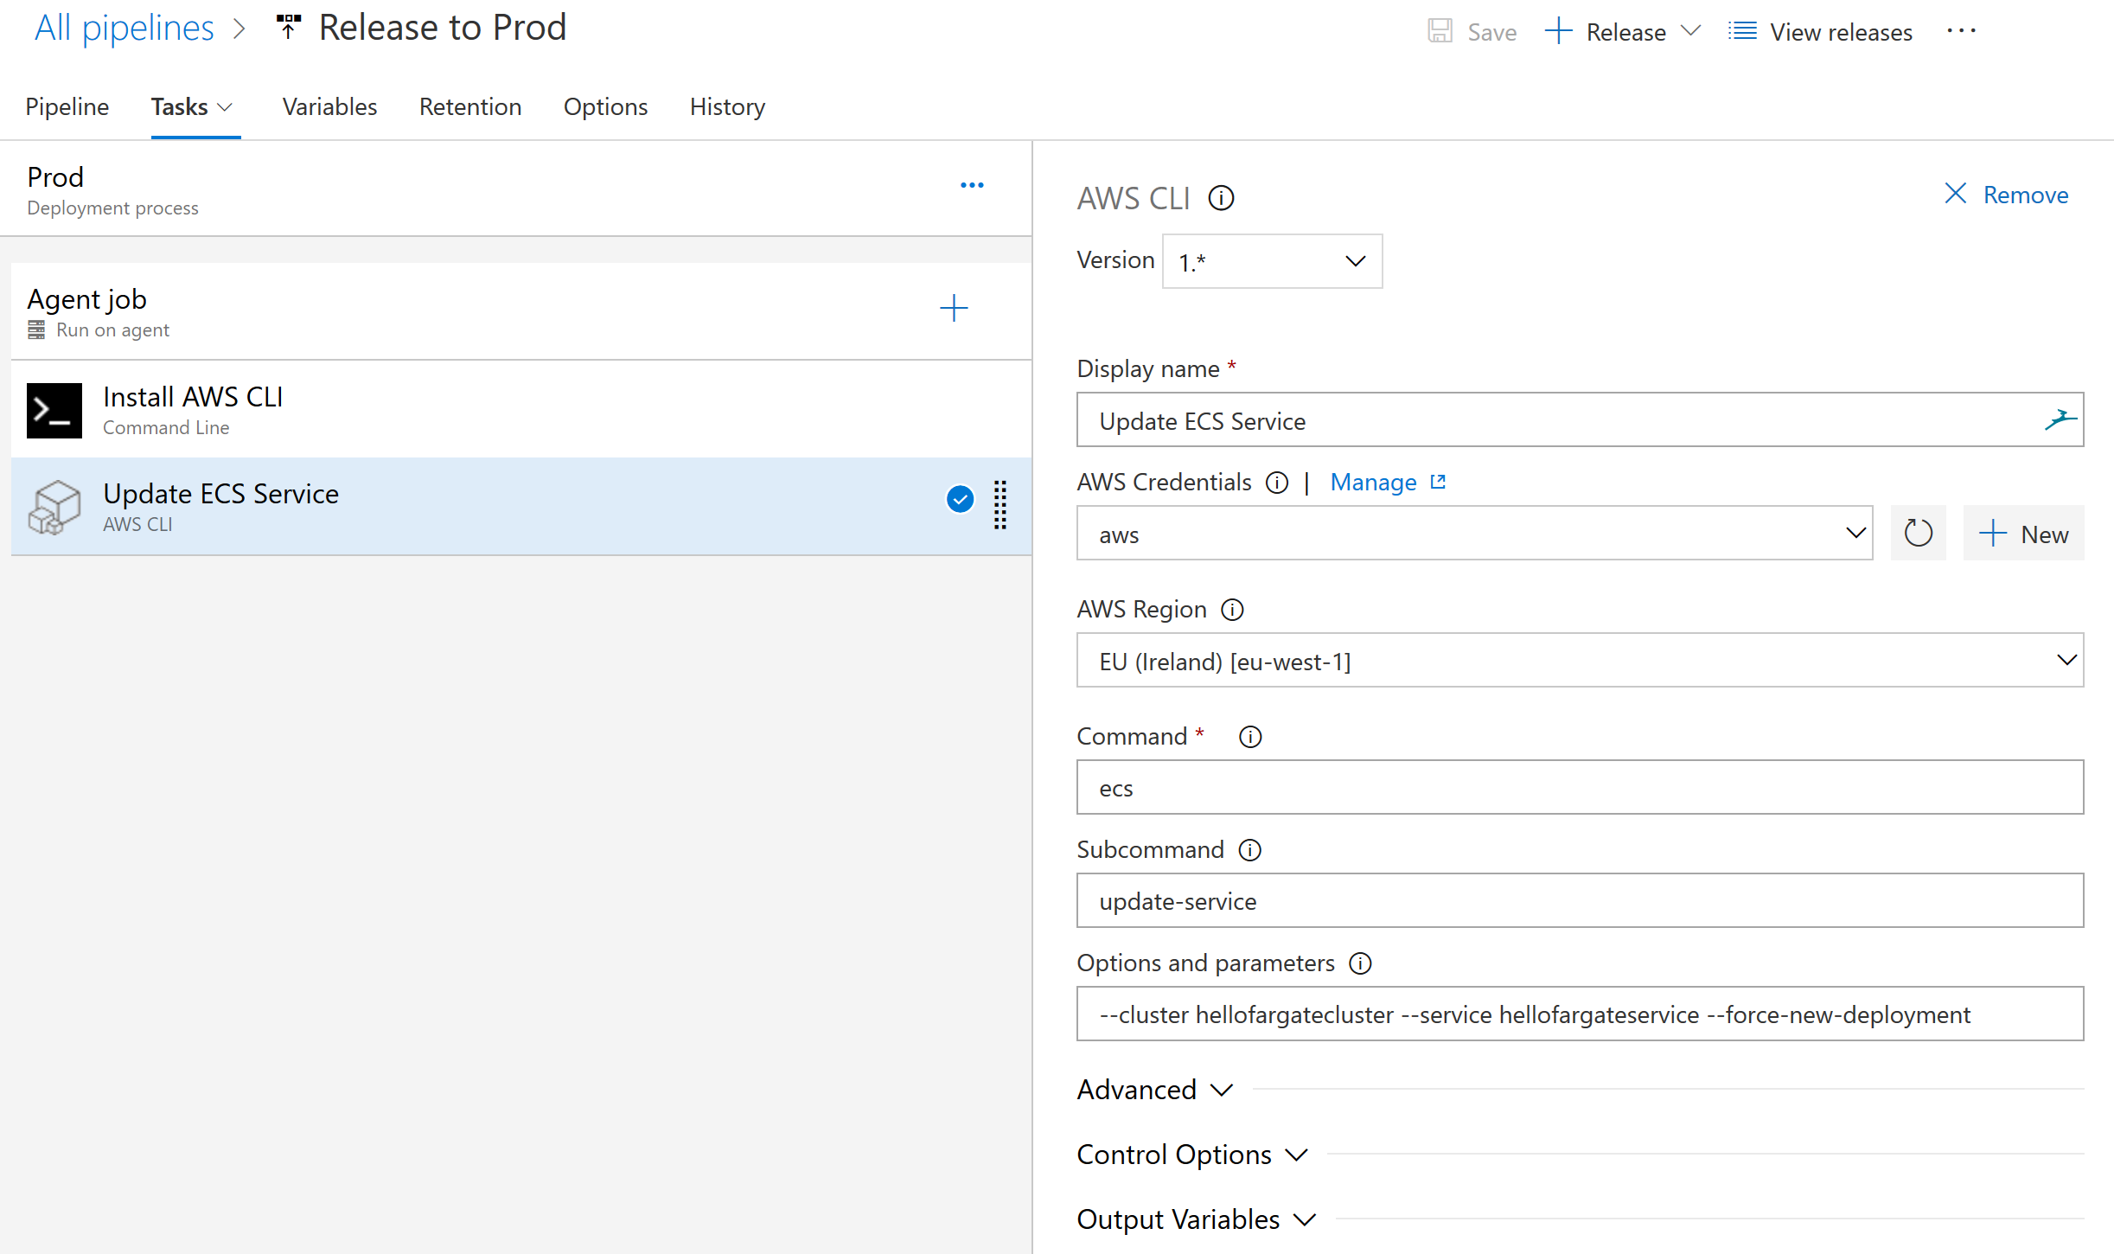This screenshot has height=1254, width=2114.
Task: Open top-right more actions ellipsis
Action: (x=1961, y=31)
